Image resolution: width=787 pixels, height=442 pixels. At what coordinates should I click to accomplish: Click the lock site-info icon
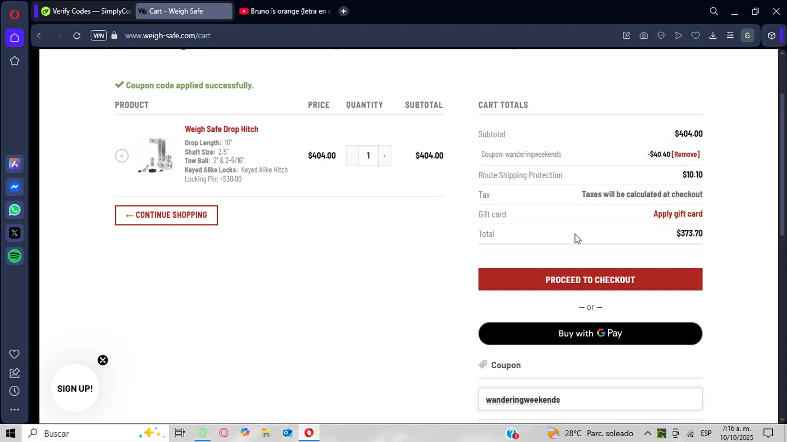point(114,36)
